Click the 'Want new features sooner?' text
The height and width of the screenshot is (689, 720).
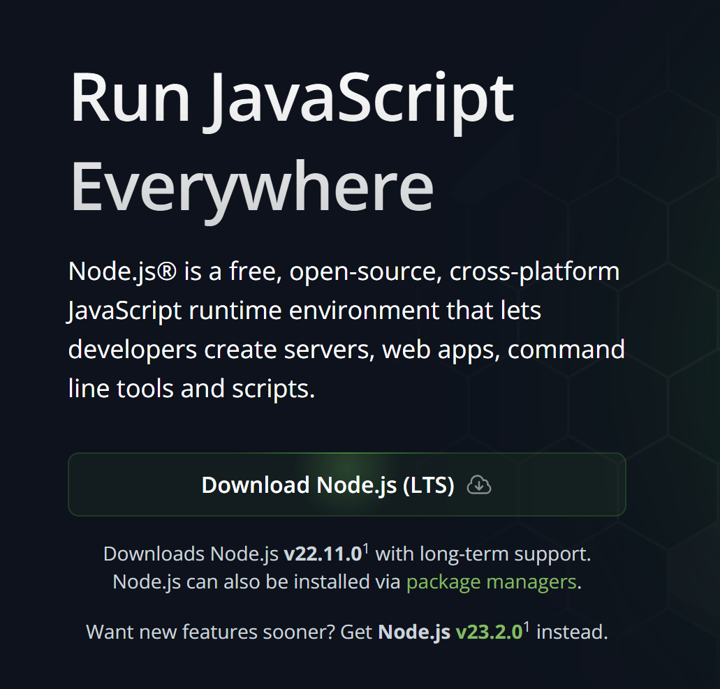pyautogui.click(x=211, y=632)
